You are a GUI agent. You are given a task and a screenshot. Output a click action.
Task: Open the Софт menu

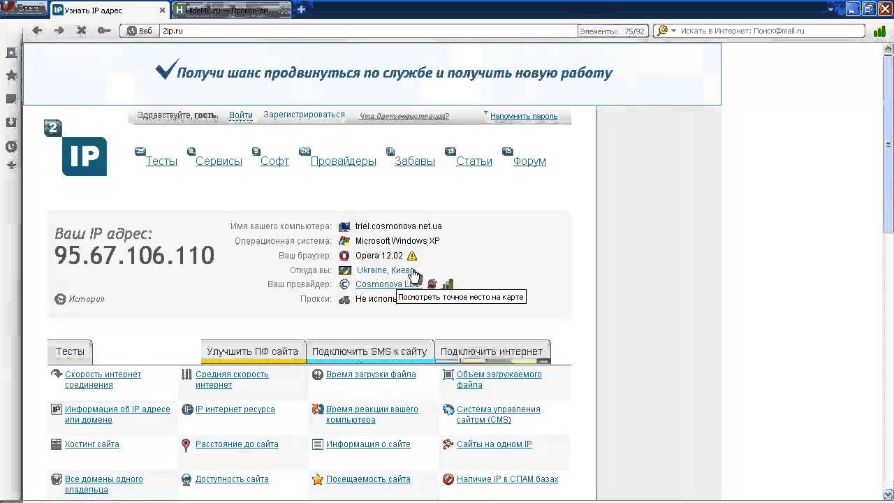click(x=274, y=161)
